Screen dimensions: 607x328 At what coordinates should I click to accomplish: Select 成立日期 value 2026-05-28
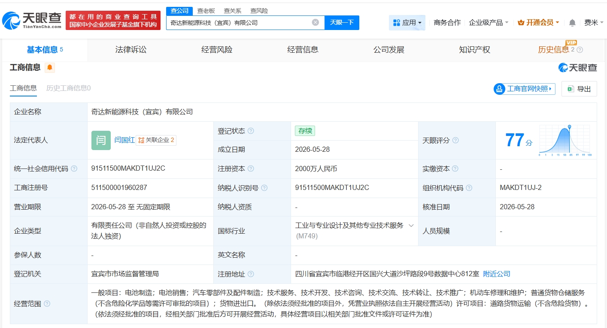point(313,150)
